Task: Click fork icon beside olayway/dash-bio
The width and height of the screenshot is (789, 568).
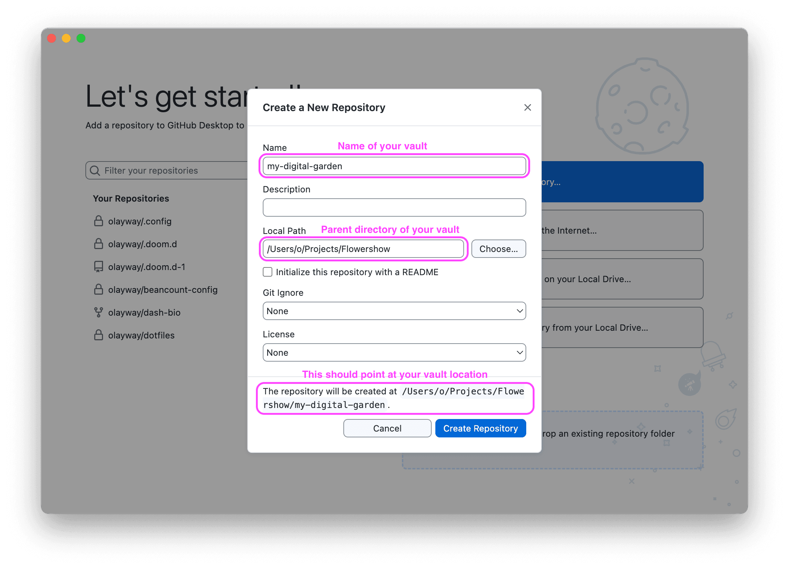Action: (98, 312)
